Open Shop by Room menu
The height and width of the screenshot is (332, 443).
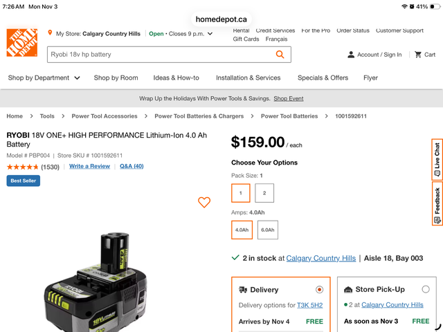tap(116, 78)
